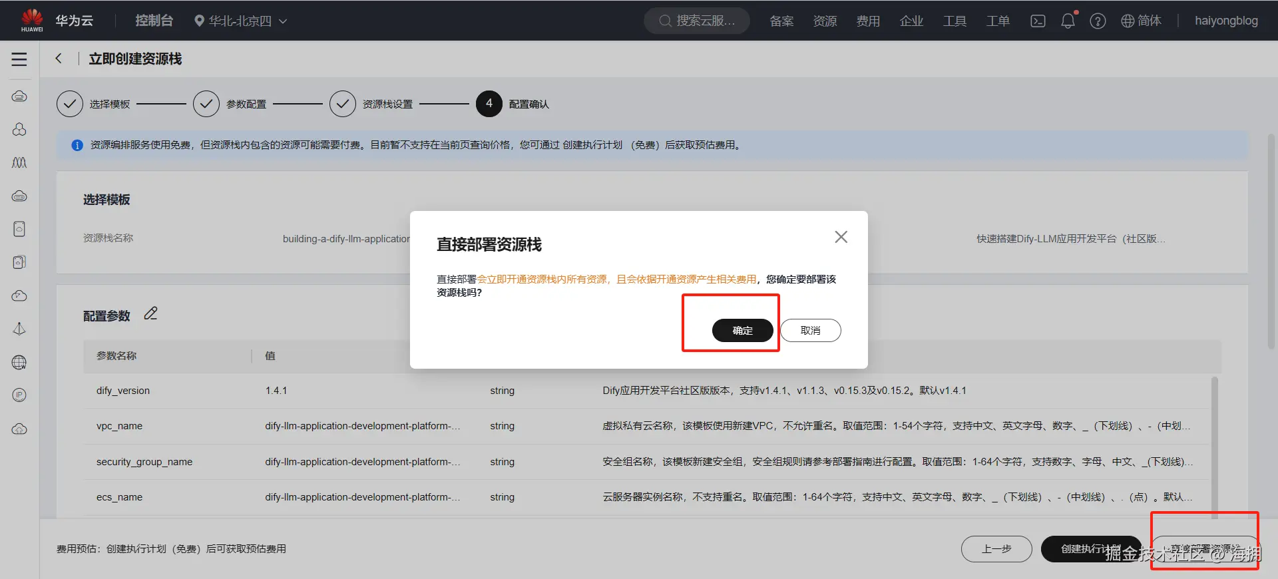Viewport: 1278px width, 579px height.
Task: Open the 资源 menu
Action: 825,21
